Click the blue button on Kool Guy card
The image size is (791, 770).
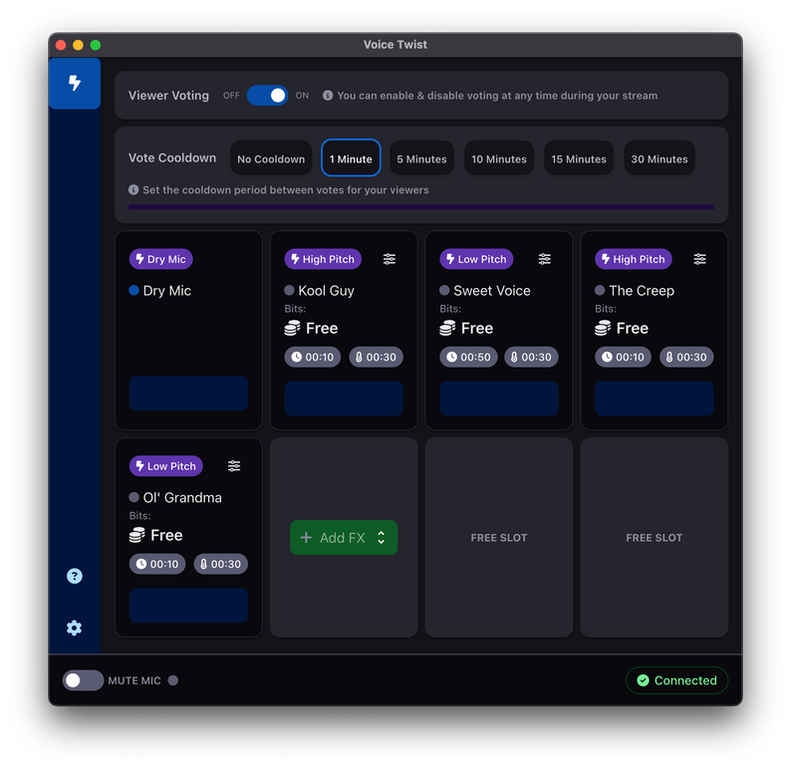click(x=344, y=398)
